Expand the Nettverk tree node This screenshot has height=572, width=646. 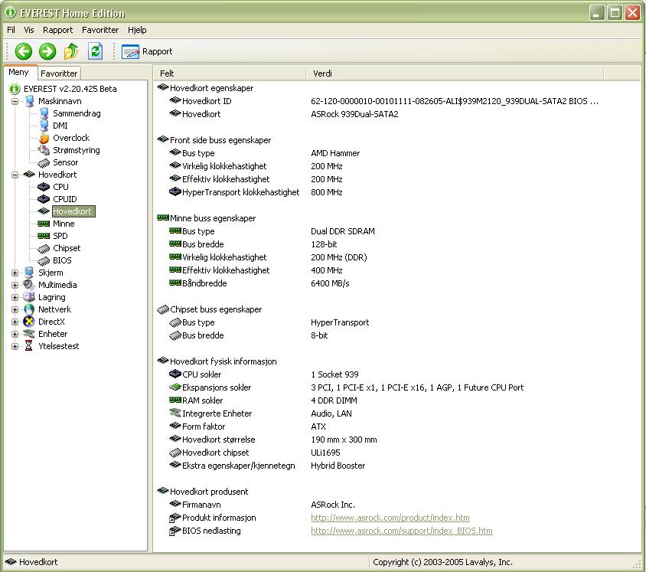pos(15,309)
